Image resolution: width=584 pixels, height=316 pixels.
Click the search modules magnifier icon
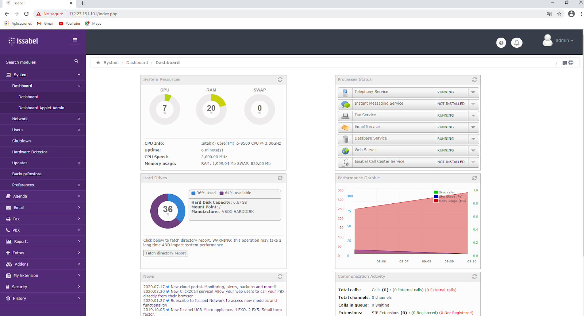(x=76, y=61)
